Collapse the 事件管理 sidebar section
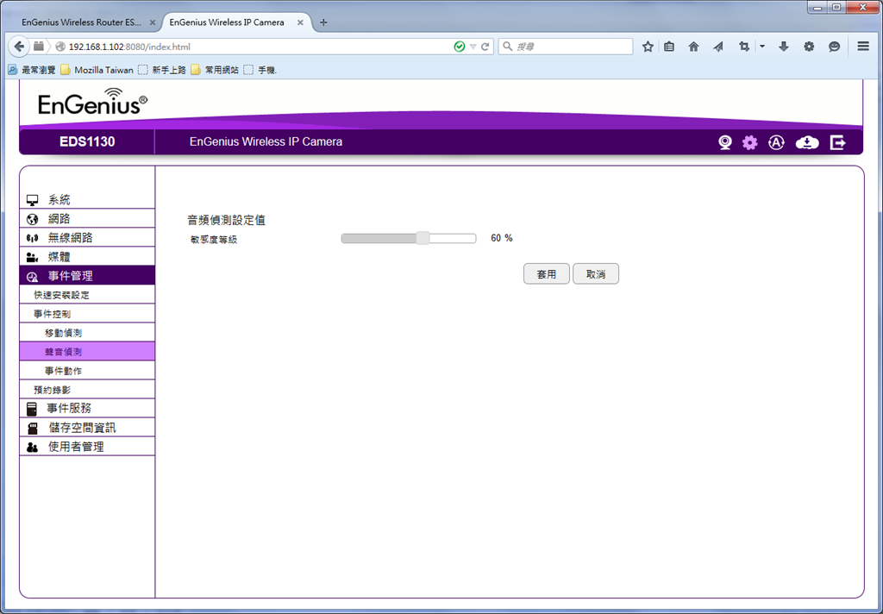 87,275
